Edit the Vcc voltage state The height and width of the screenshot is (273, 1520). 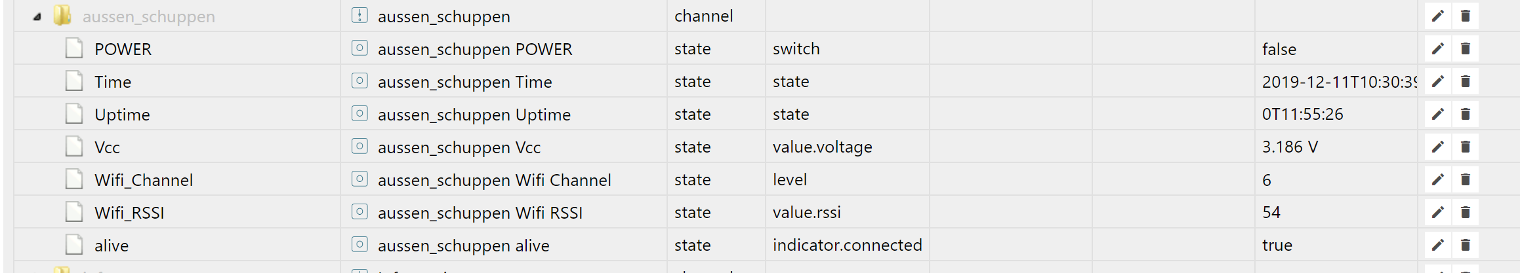click(x=1437, y=147)
